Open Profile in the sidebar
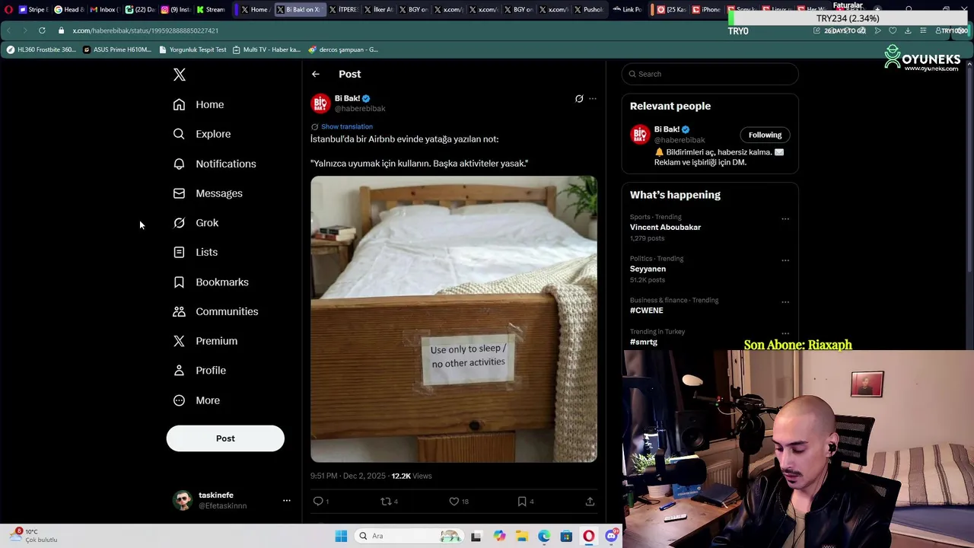 199,371
